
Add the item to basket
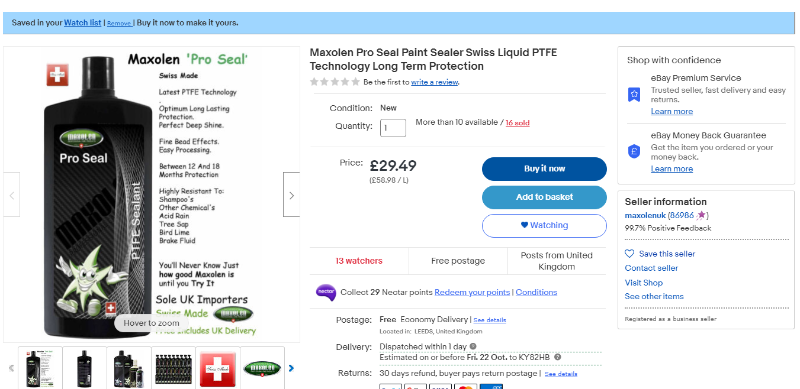(x=544, y=197)
